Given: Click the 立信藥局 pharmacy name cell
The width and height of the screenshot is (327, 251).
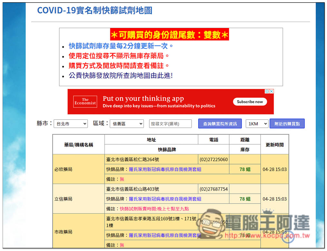Looking at the screenshot, I should coord(63,199).
